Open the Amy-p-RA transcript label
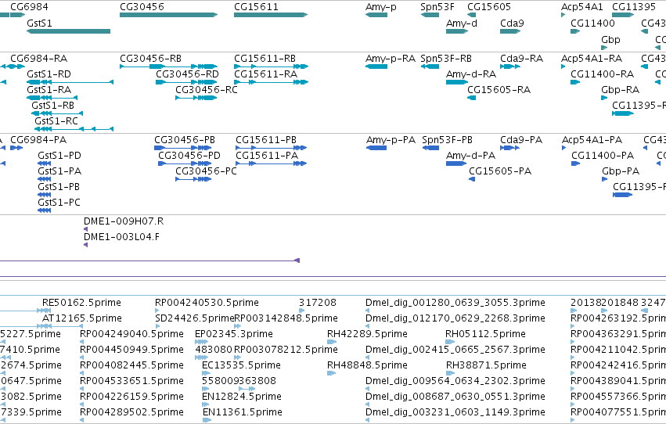 391,59
